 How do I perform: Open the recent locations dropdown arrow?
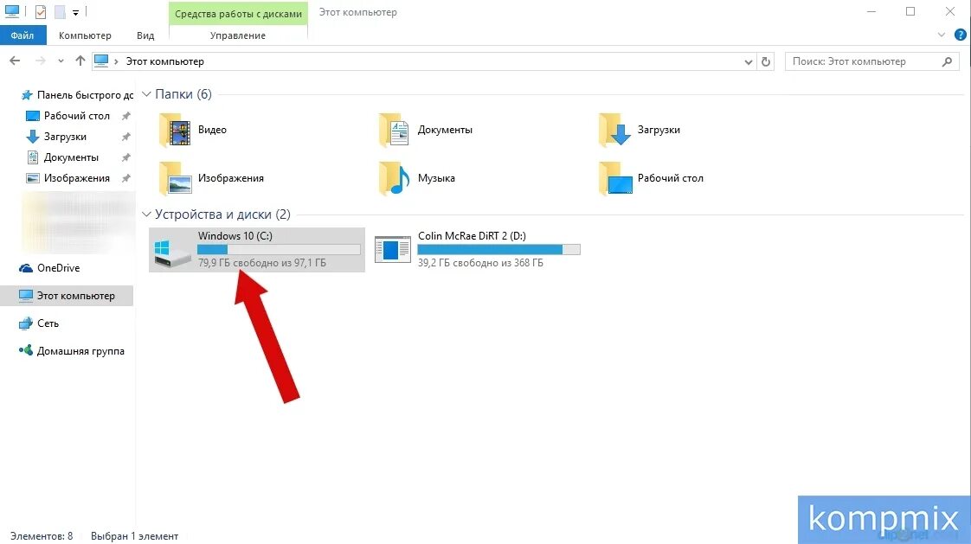(x=61, y=61)
